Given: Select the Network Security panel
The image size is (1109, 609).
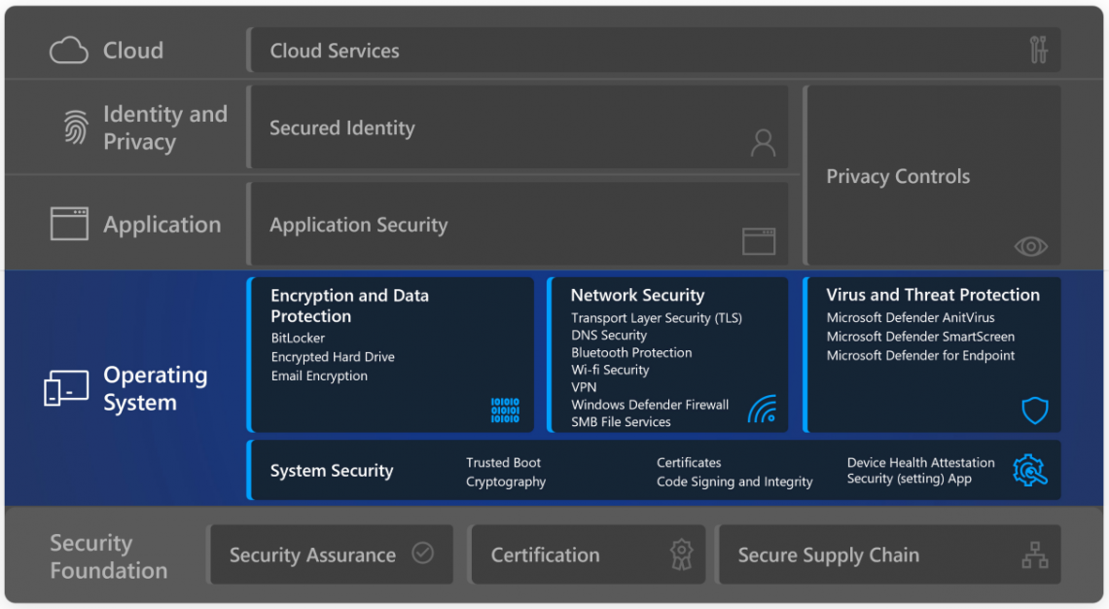Looking at the screenshot, I should coord(668,355).
